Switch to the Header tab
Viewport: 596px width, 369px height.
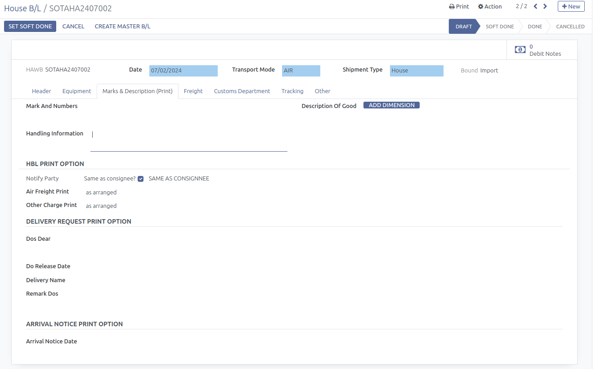click(x=41, y=91)
